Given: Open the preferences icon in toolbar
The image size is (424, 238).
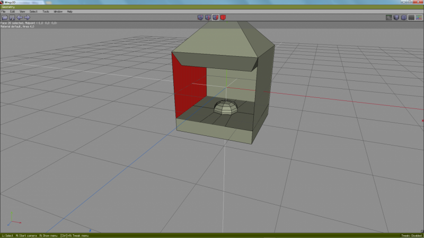Looking at the screenshot, I should 388,17.
